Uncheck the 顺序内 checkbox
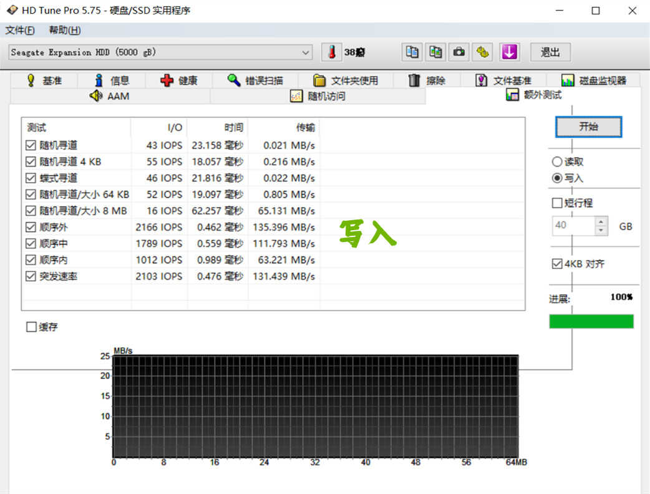Screen dimensions: 650x494 tap(31, 260)
